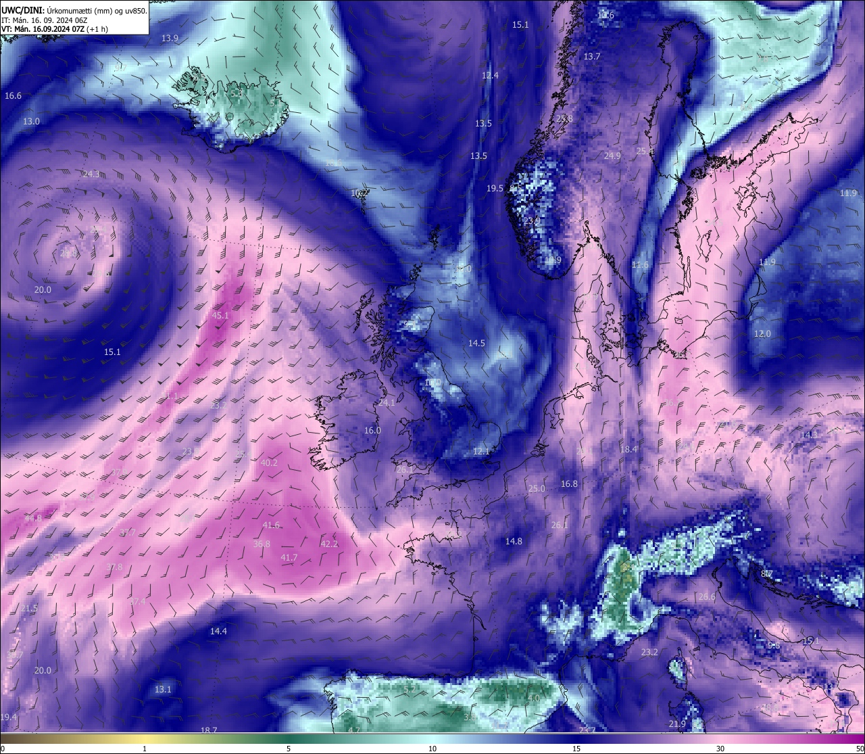
Task: Click the 41.6 value label
Action: [271, 525]
